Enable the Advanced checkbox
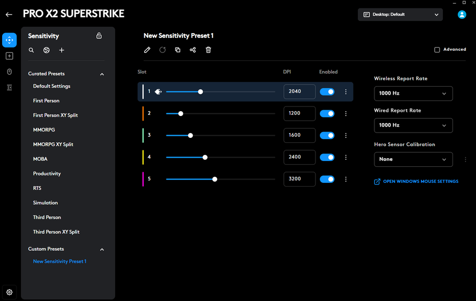Screen dimensions: 476x301 click(x=437, y=50)
